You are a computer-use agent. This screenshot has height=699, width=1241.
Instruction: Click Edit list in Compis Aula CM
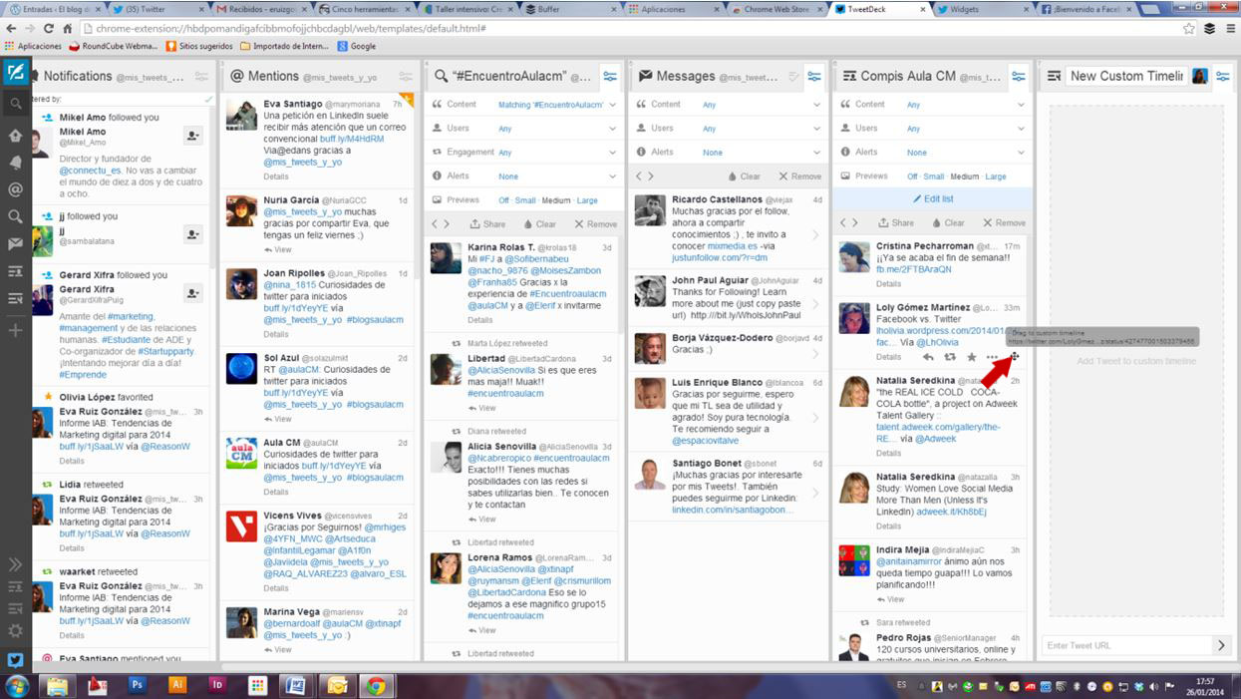[933, 199]
